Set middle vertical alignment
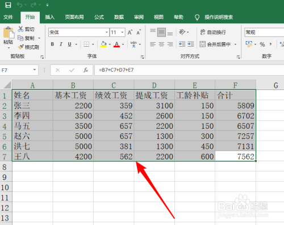Image resolution: width=284 pixels, height=225 pixels. click(161, 32)
